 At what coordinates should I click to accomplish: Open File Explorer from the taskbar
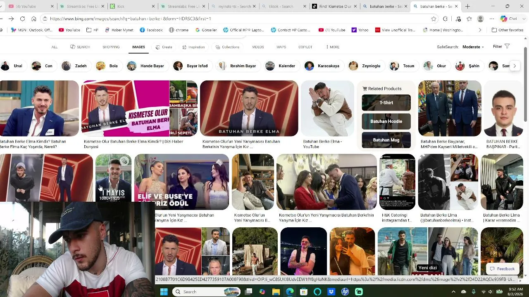point(276,292)
